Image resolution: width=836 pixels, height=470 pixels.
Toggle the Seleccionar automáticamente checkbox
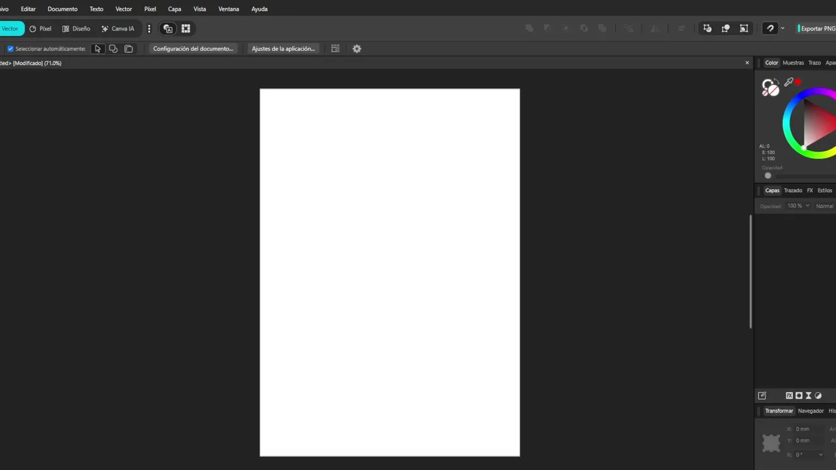point(10,49)
